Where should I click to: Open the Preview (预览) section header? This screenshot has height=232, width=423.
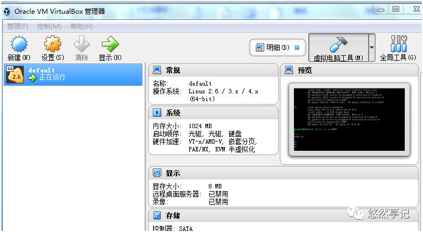click(349, 70)
